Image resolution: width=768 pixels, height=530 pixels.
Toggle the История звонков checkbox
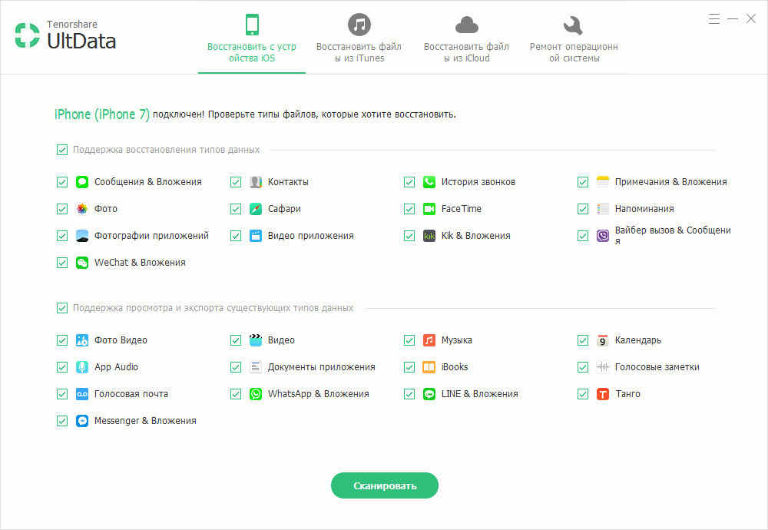[x=409, y=182]
